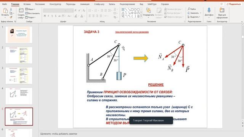
Task: Select the down block arrow shape
Action: click(135, 13)
